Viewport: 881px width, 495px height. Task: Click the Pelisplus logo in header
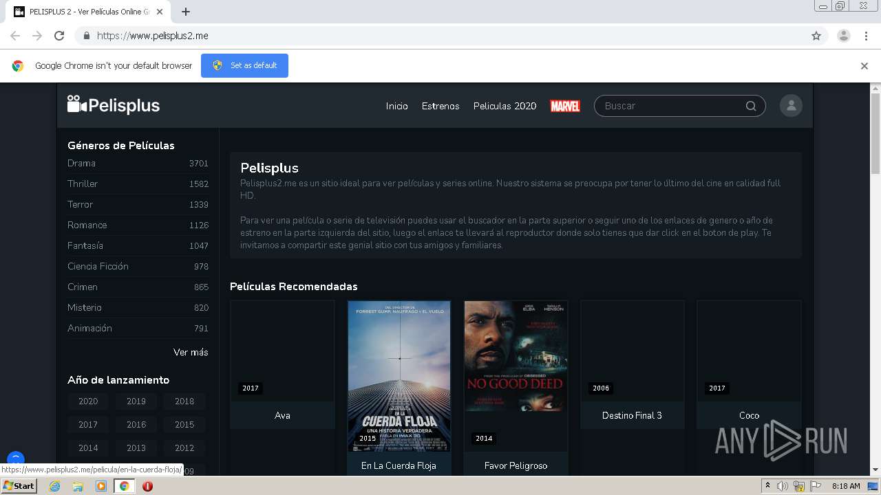tap(114, 105)
